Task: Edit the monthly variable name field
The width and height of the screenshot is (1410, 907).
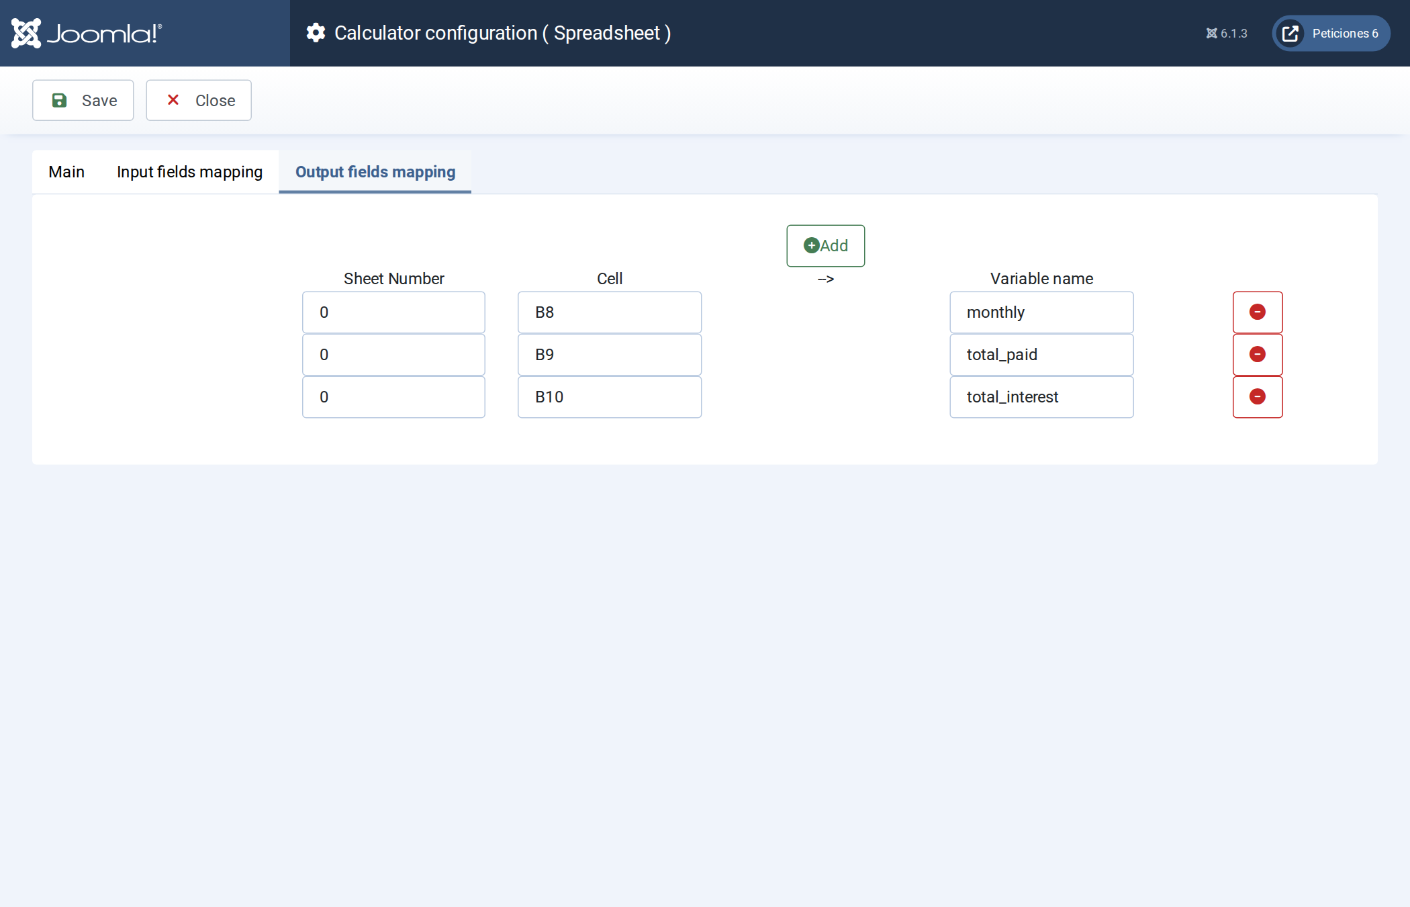Action: [x=1041, y=312]
